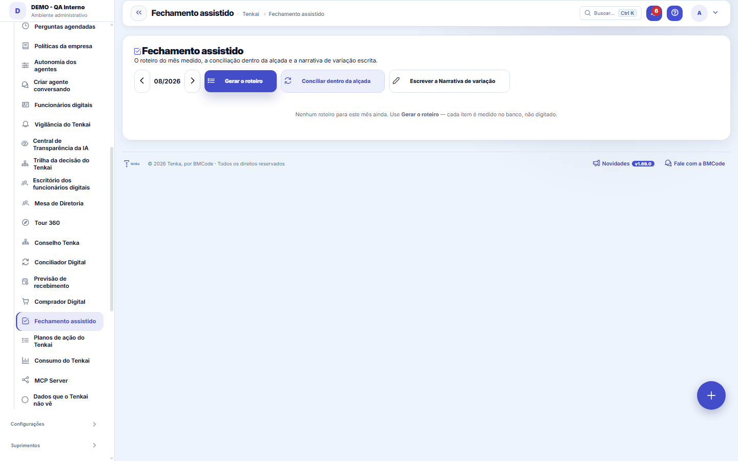738x461 pixels.
Task: Click the Tour 360 compass icon
Action: pos(25,223)
